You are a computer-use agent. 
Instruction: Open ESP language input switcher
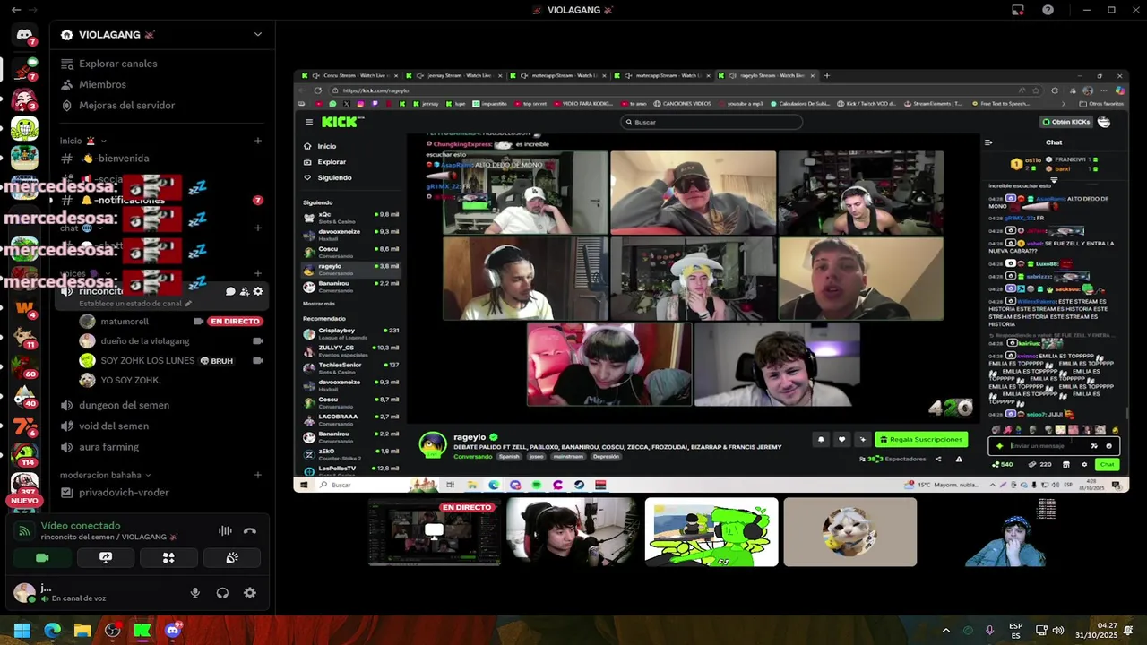(1016, 631)
